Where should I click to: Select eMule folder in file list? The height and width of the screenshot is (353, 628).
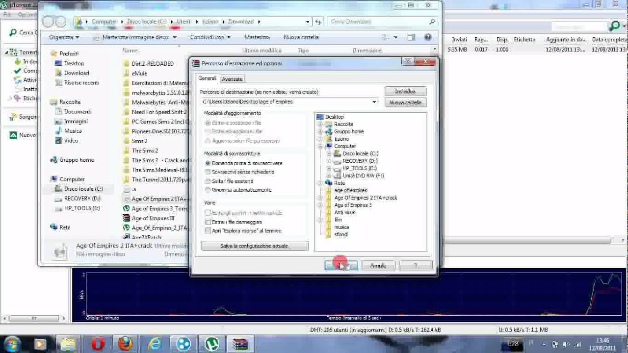tap(139, 74)
